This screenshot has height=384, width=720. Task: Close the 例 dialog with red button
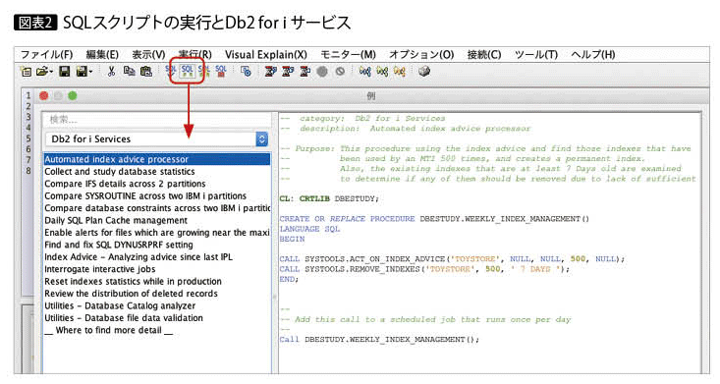click(43, 95)
